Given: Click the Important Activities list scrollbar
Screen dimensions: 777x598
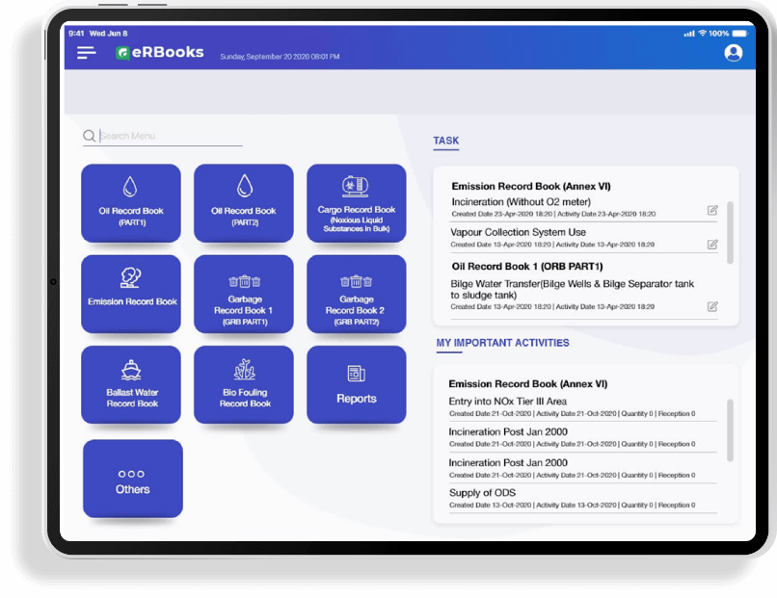Looking at the screenshot, I should [x=730, y=430].
